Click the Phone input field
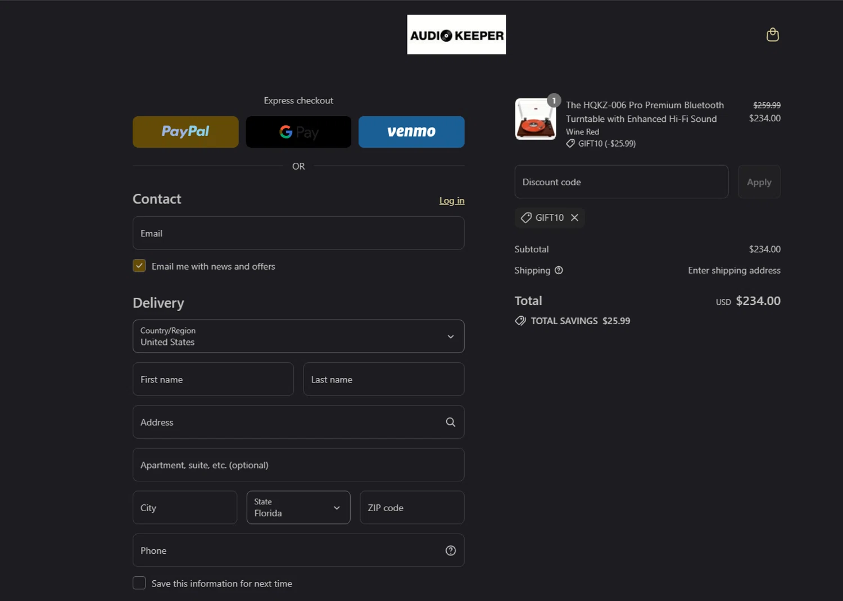Image resolution: width=843 pixels, height=601 pixels. (298, 550)
